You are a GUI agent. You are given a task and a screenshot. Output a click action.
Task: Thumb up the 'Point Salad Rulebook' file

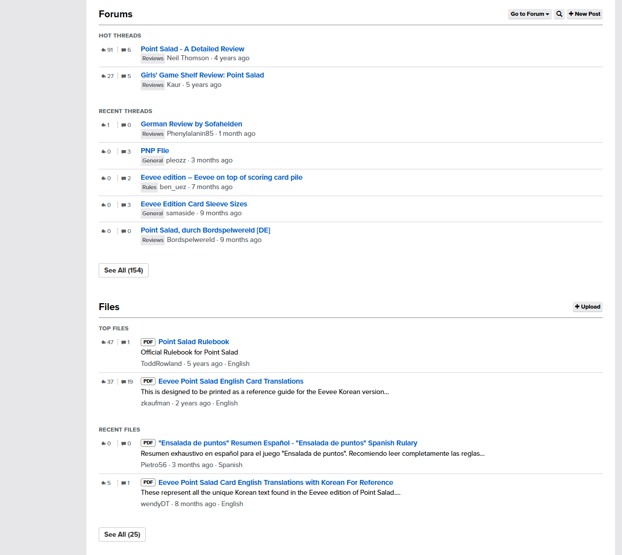tap(104, 342)
